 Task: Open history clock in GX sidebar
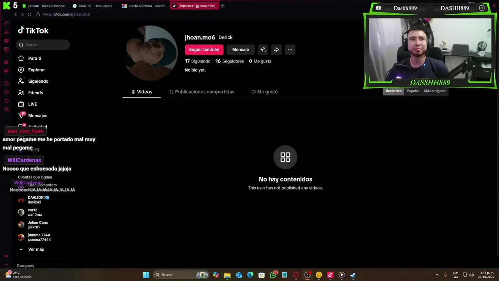pos(6,92)
